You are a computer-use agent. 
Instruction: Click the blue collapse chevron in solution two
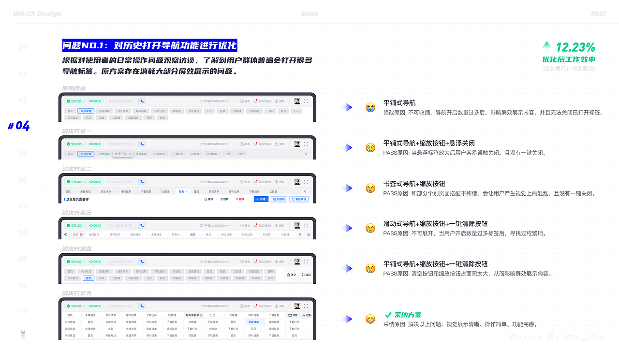(x=305, y=191)
